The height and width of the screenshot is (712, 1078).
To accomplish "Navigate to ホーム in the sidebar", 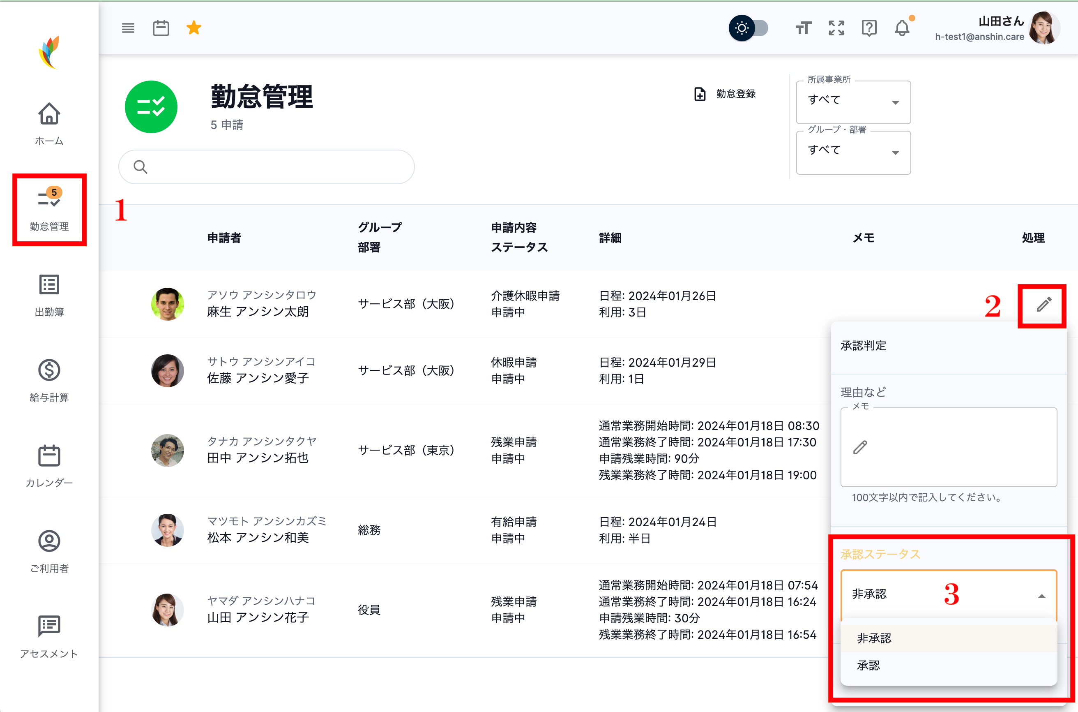I will pos(48,124).
